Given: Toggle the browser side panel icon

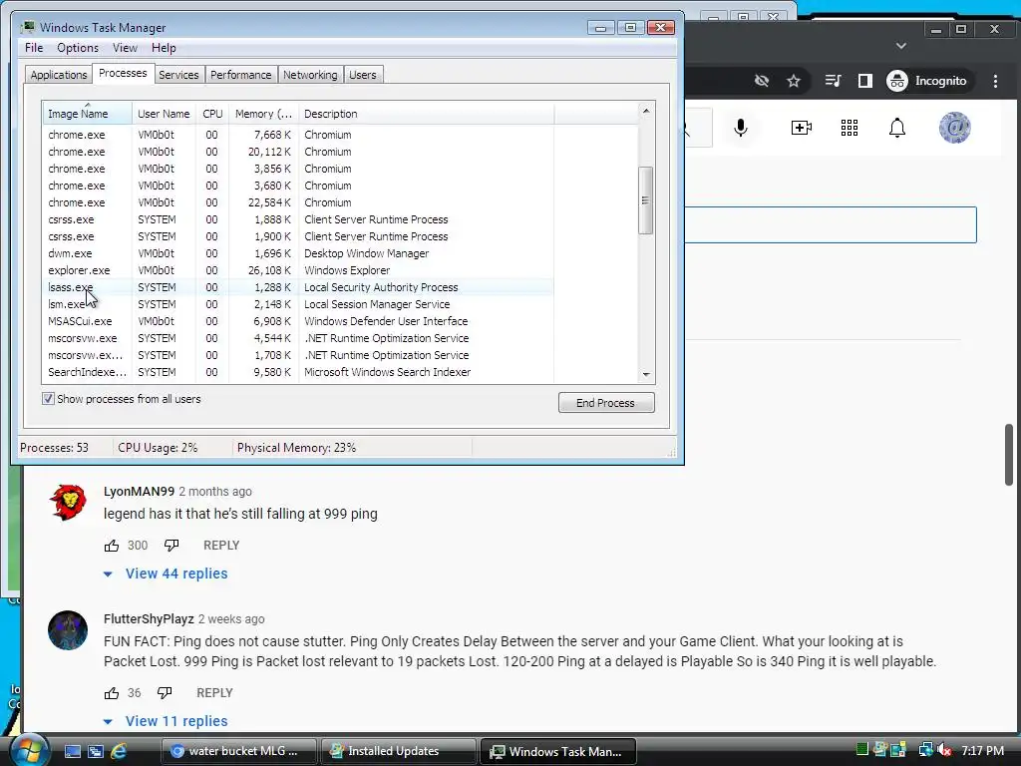Looking at the screenshot, I should [864, 81].
